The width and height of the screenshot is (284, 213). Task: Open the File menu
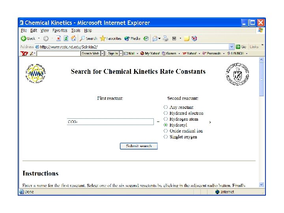point(24,30)
